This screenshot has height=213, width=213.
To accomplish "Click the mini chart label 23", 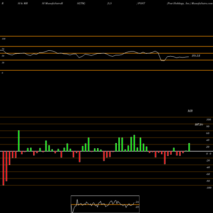I will click(137, 207).
